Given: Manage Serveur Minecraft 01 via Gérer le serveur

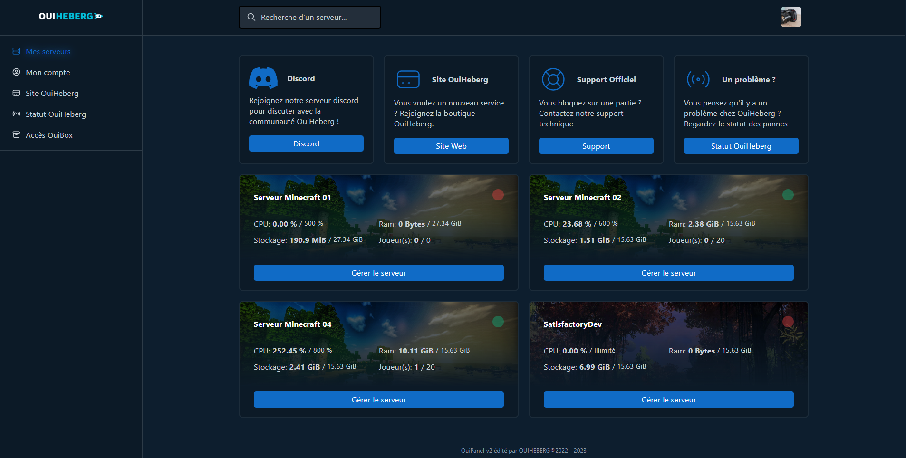Looking at the screenshot, I should click(x=379, y=273).
